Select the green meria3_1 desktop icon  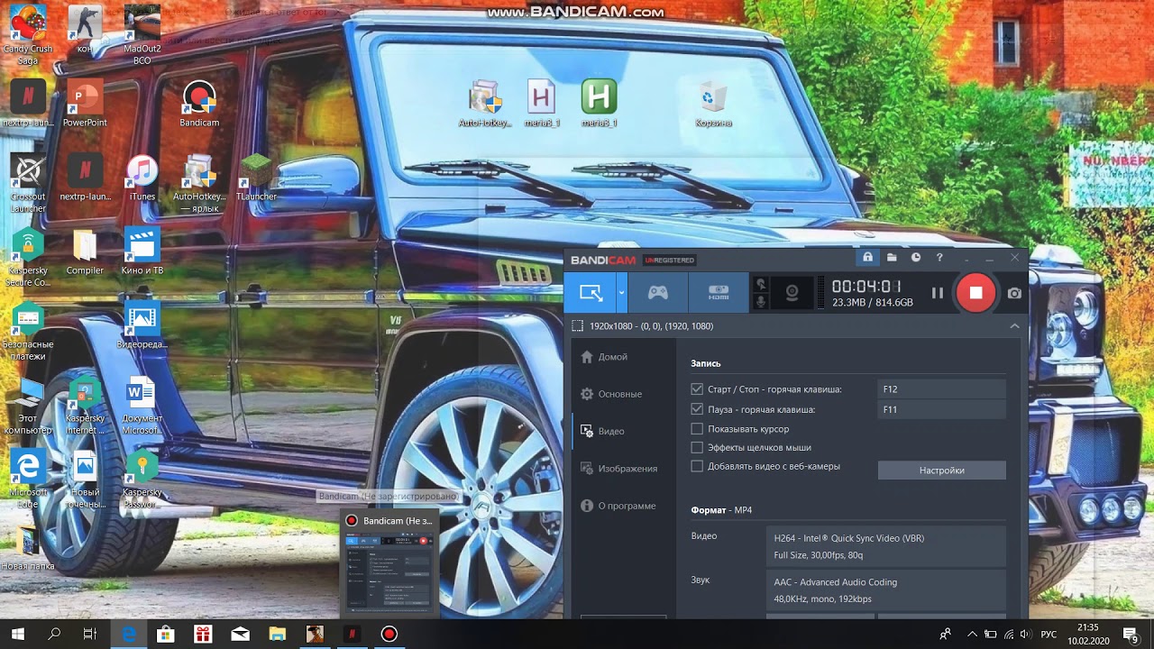[x=599, y=104]
